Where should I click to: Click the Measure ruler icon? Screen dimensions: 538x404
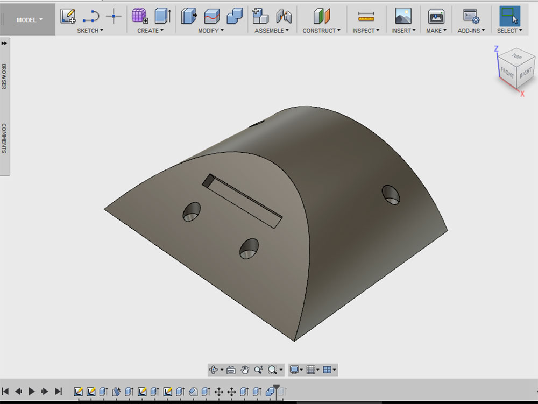tap(366, 16)
